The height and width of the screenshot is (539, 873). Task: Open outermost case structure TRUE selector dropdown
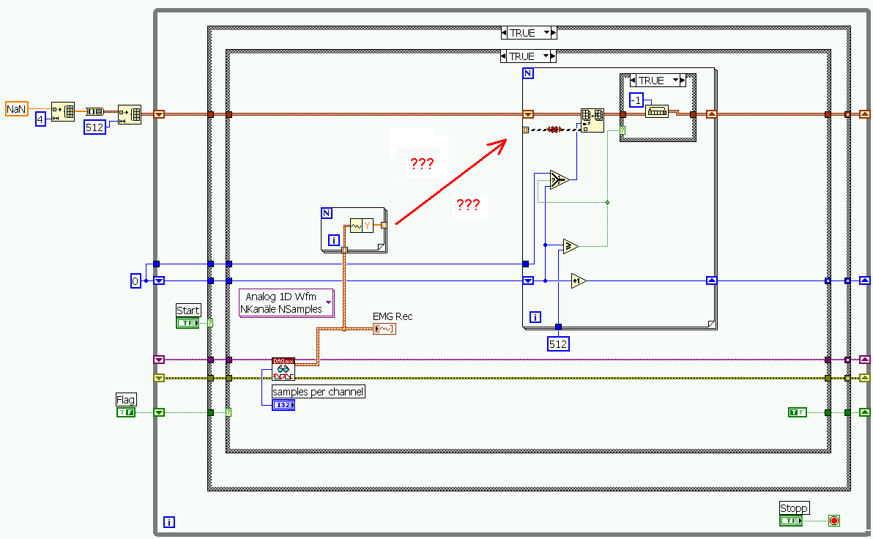(x=547, y=33)
